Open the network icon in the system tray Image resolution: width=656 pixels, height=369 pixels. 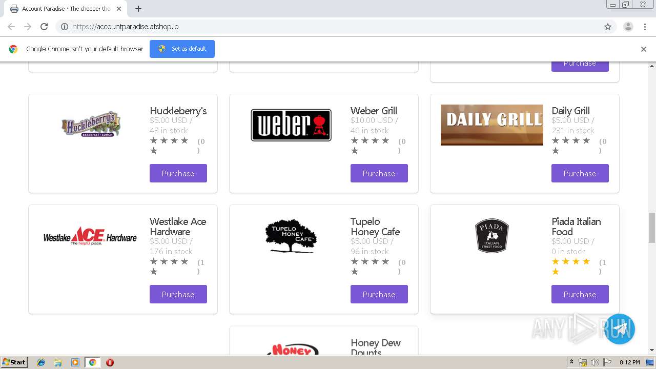click(x=583, y=362)
